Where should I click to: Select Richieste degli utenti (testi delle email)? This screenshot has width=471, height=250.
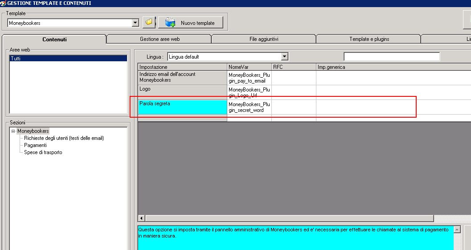(64, 138)
